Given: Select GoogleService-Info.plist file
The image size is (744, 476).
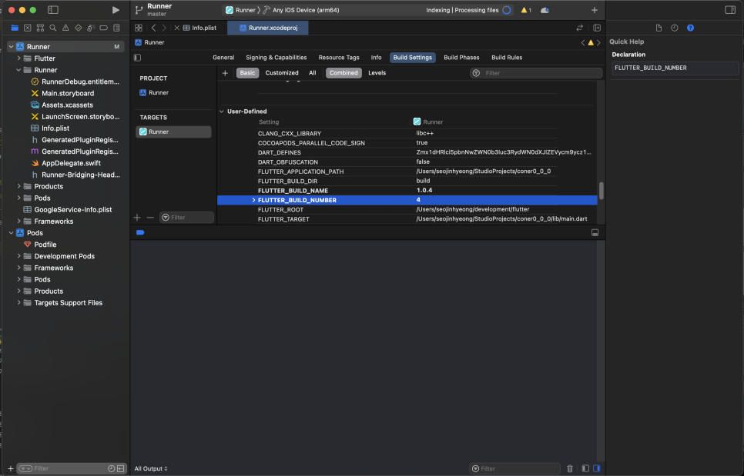Looking at the screenshot, I should click(72, 210).
